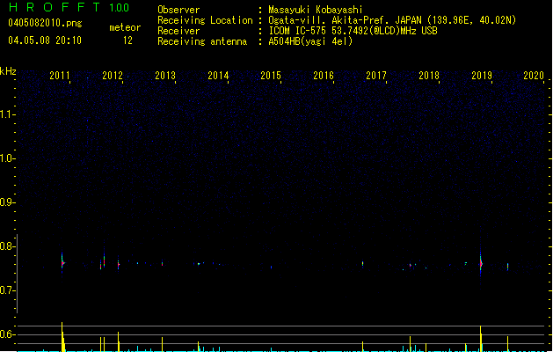553x352 pixels.
Task: Click the 1.1 kHz frequency tick label
Action: click(x=7, y=114)
